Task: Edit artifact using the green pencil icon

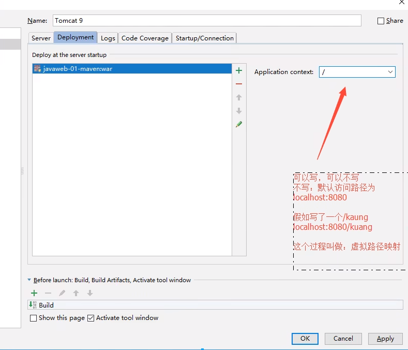Action: pyautogui.click(x=239, y=124)
